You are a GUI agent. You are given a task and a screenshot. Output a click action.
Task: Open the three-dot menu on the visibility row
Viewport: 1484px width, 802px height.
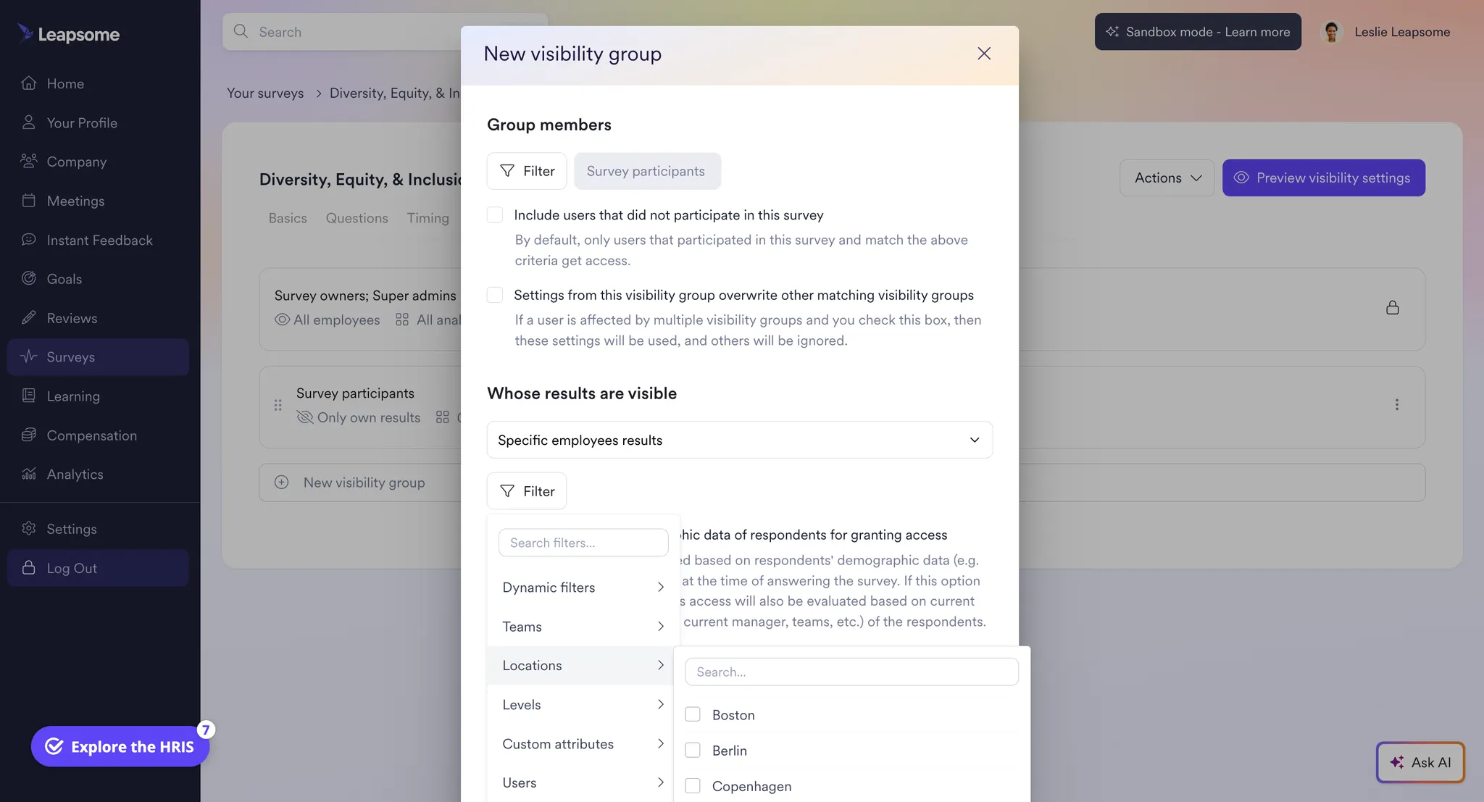(x=1397, y=405)
